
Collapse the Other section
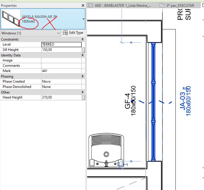82,92
